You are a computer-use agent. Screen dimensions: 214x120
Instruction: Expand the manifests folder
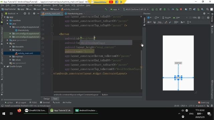[7, 20]
